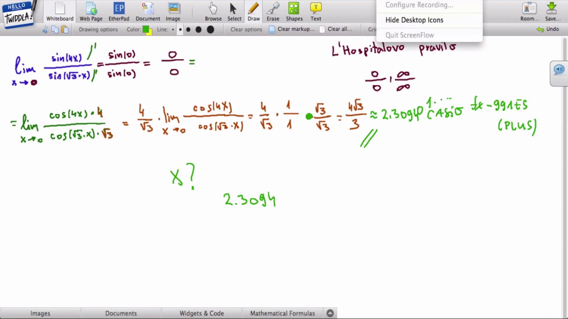Click Clear markup button

pyautogui.click(x=292, y=29)
